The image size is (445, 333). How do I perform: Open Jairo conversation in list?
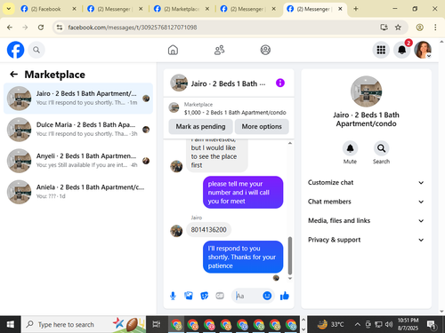point(78,99)
